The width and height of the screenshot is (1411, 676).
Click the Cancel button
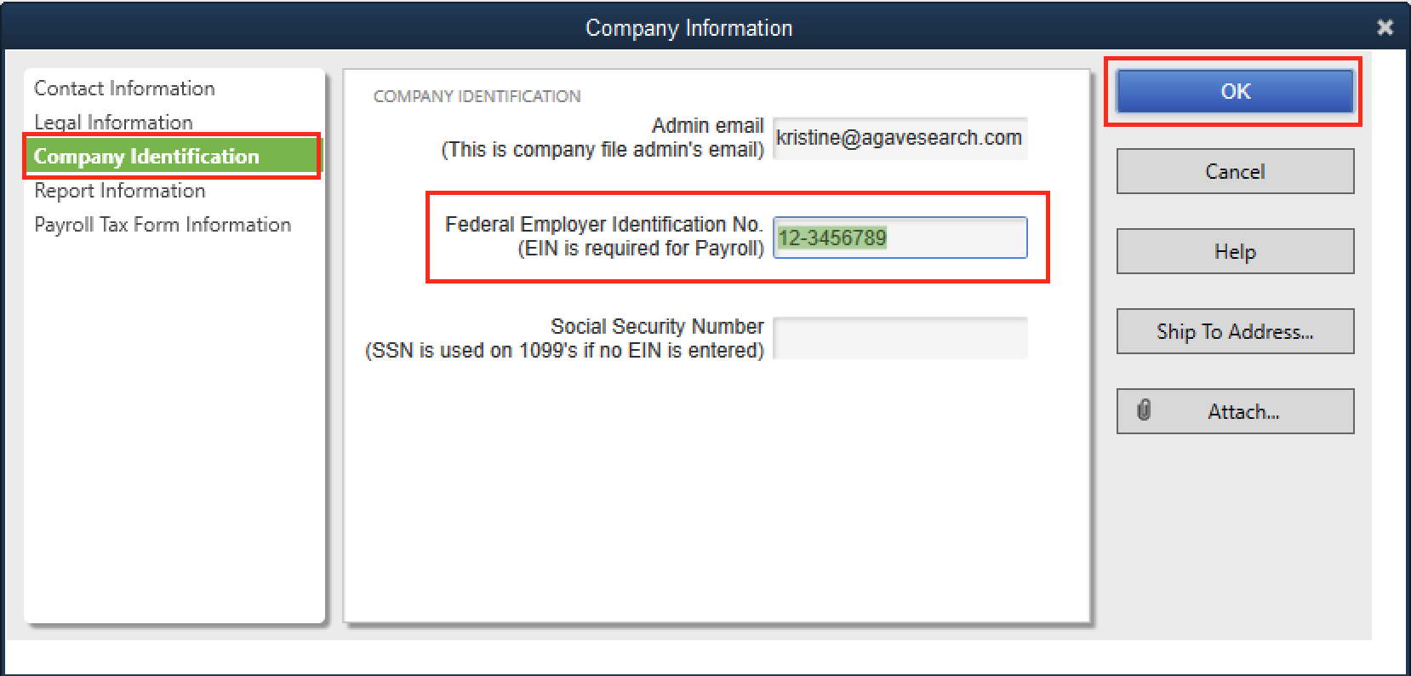click(x=1235, y=171)
